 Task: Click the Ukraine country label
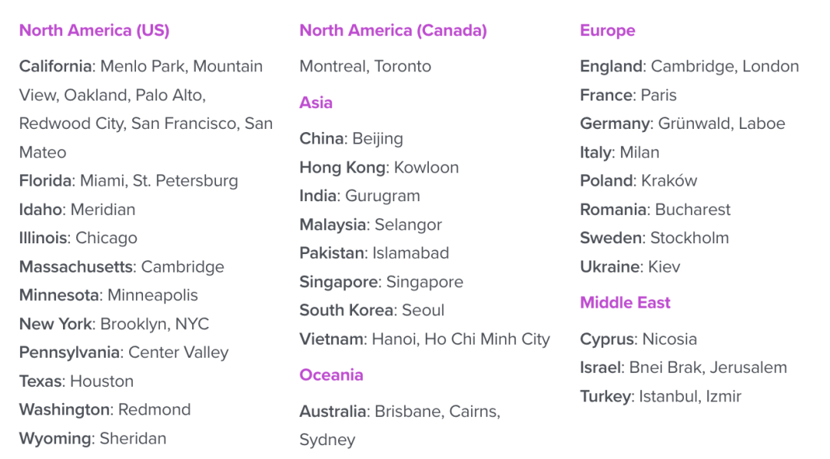610,267
